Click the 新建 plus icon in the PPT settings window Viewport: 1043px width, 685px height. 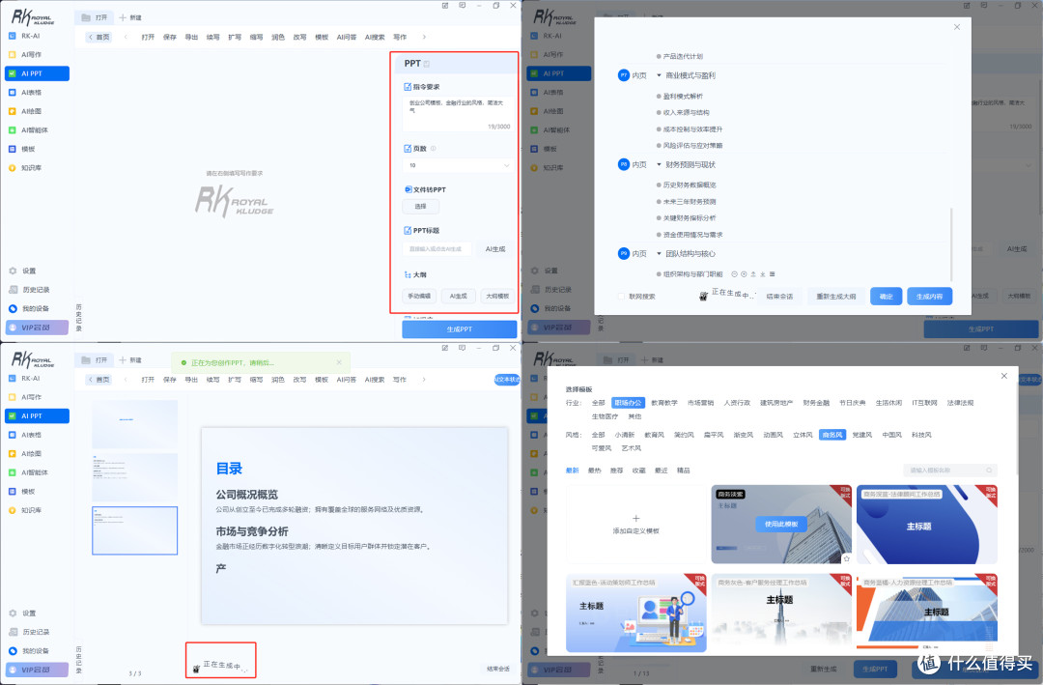click(123, 17)
